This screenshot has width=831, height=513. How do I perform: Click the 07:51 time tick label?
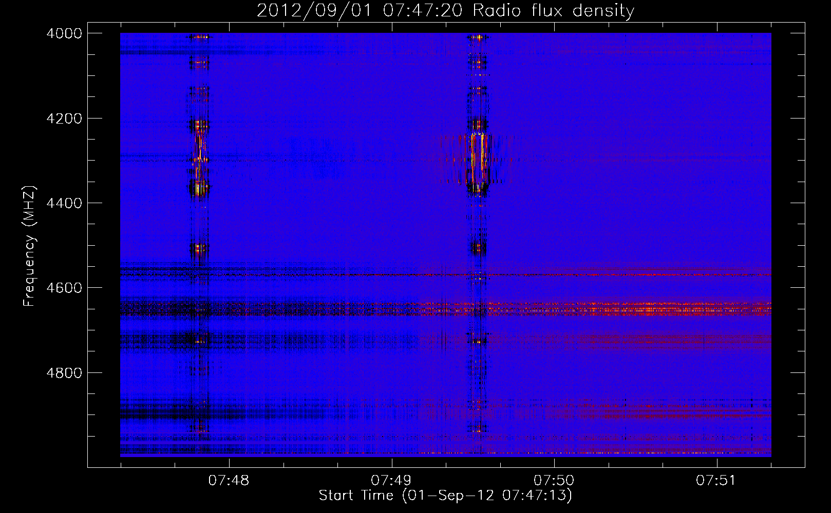(x=716, y=481)
